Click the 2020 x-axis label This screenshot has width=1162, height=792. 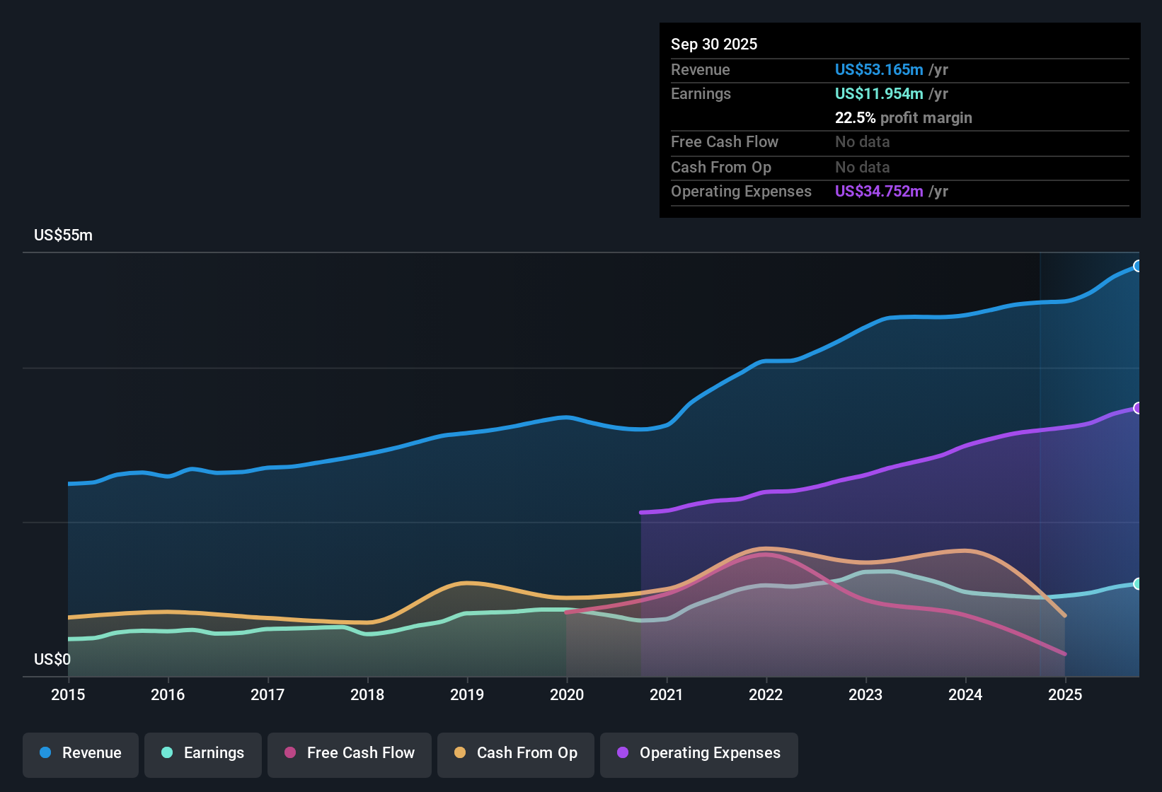tap(567, 694)
